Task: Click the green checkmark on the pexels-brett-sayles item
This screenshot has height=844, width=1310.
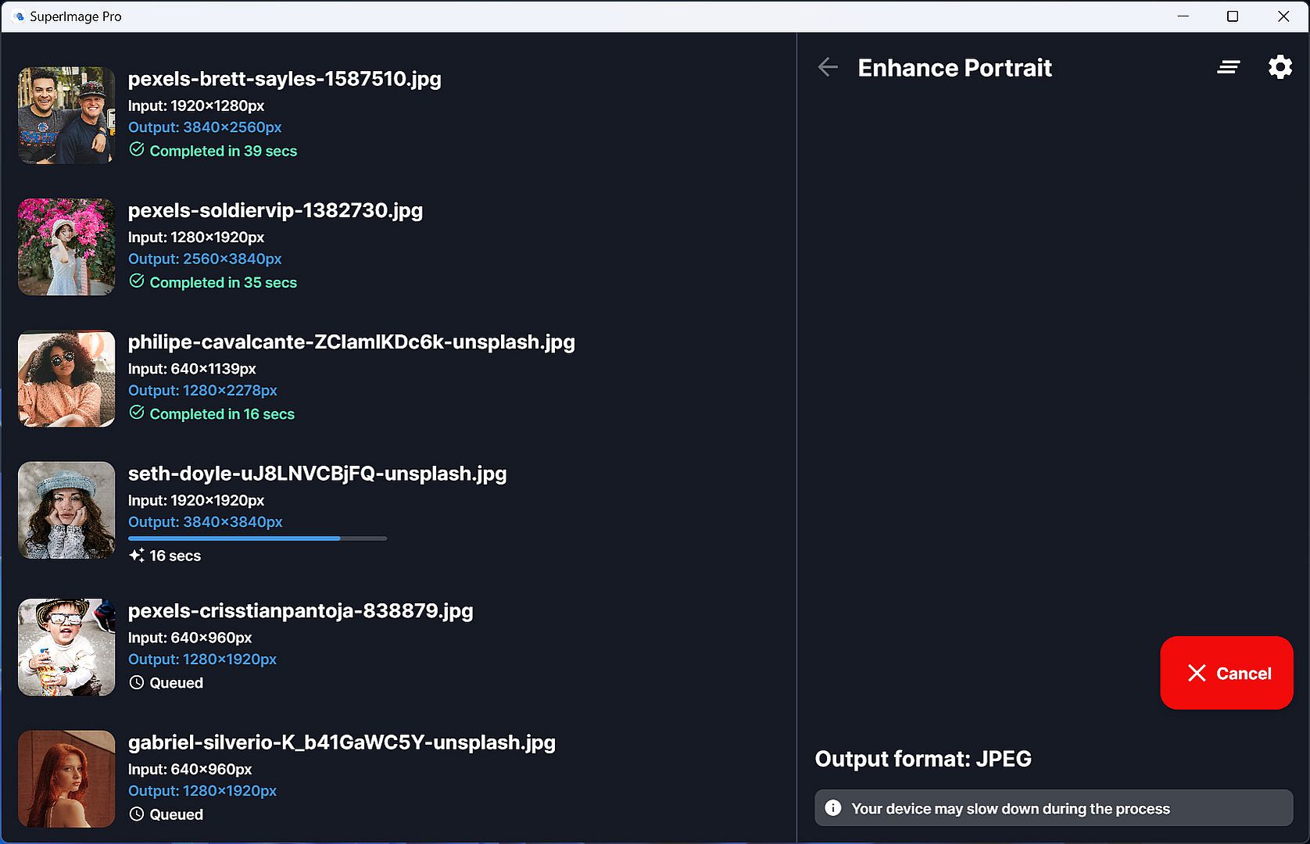Action: [x=137, y=149]
